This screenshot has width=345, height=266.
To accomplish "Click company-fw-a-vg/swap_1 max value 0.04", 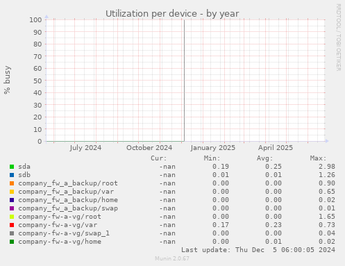I will pyautogui.click(x=327, y=233).
